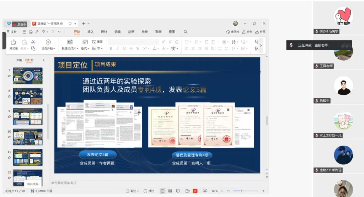The height and width of the screenshot is (197, 364).
Task: Toggle the star mark on slide 8
Action: pyautogui.click(x=10, y=97)
